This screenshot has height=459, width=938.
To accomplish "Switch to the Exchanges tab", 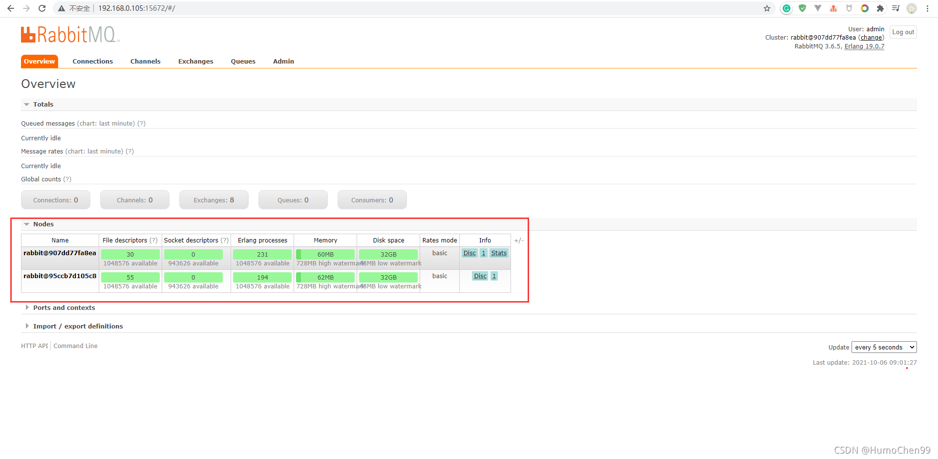I will (196, 61).
